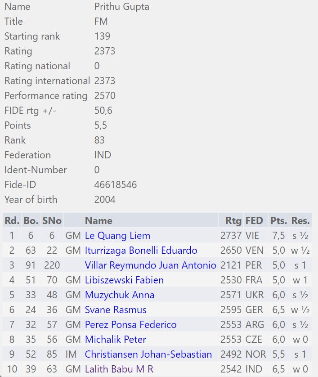Click Villar Reymundo Juan Antonio link
Viewport: 318px width, 377px height.
(150, 265)
